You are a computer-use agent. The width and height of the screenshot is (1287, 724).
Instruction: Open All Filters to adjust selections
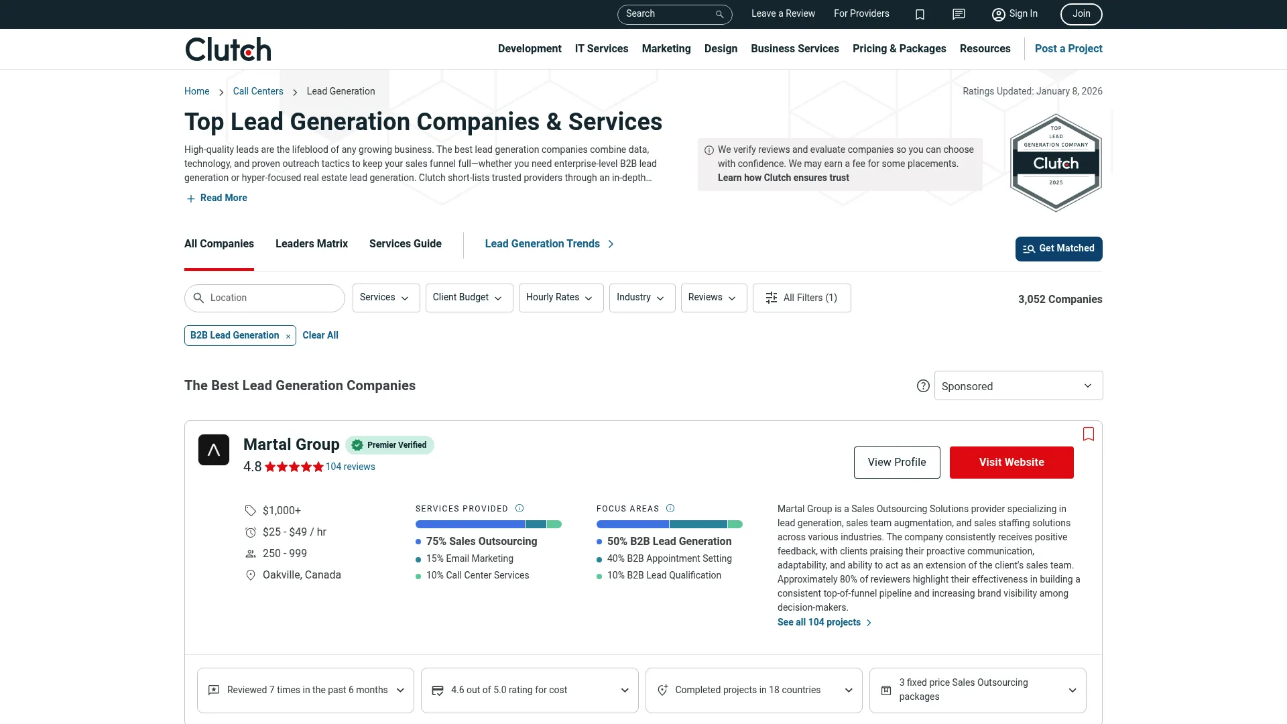[802, 298]
